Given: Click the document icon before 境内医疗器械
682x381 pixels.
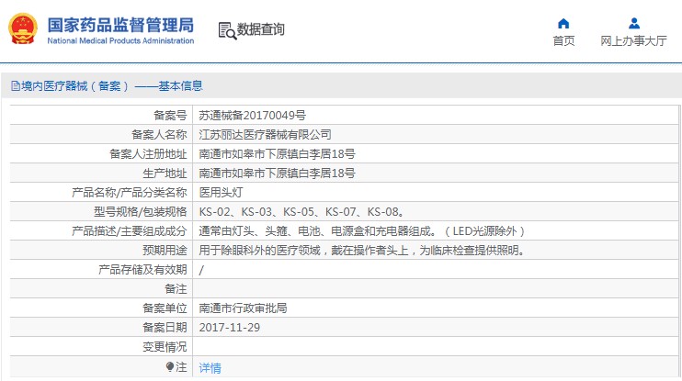Looking at the screenshot, I should [x=15, y=86].
